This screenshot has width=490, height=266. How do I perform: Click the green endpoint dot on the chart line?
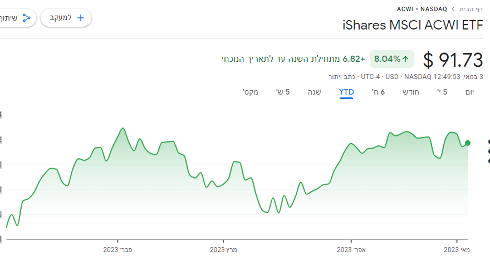click(x=468, y=143)
